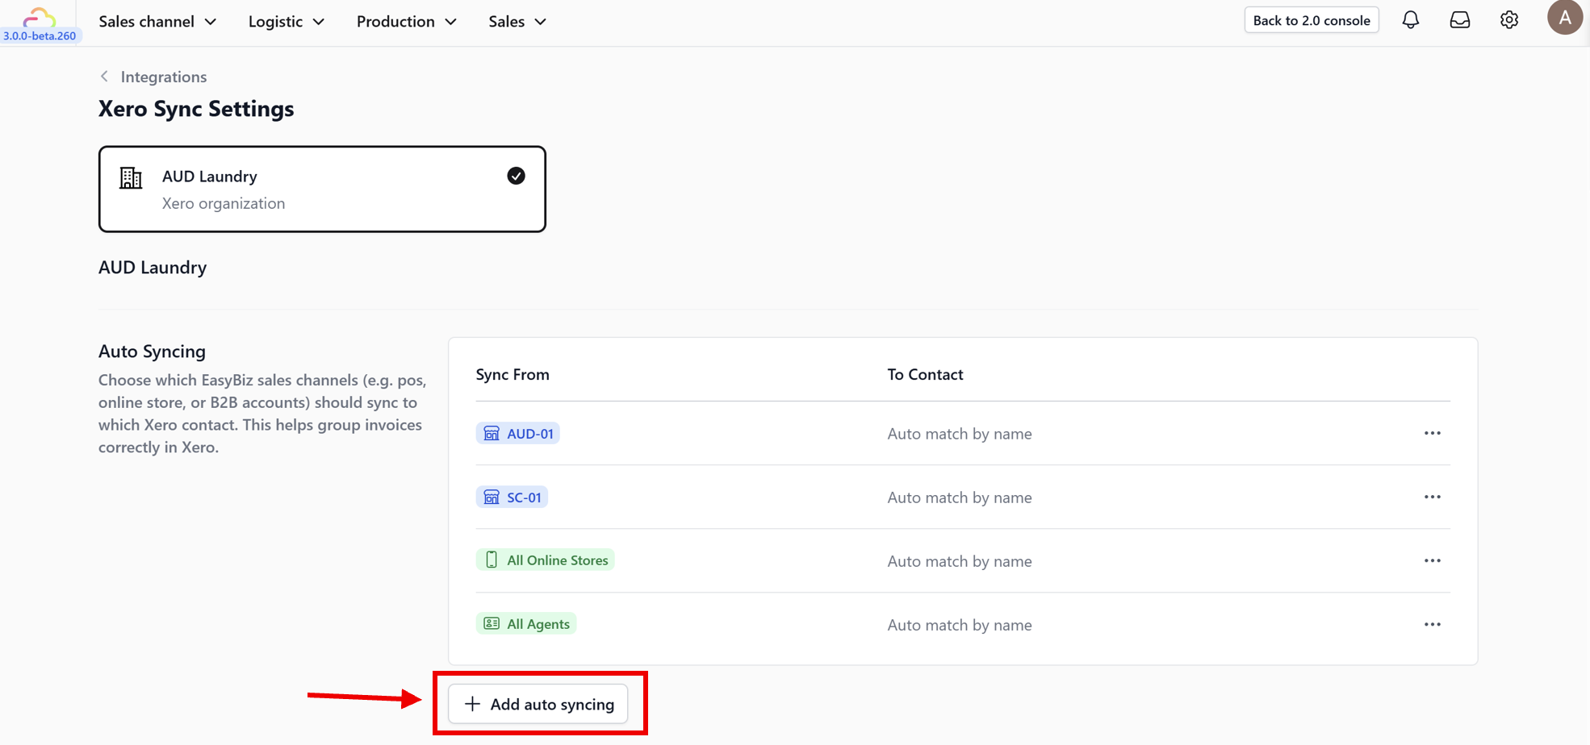This screenshot has width=1590, height=745.
Task: Click the plus icon in Add auto syncing
Action: [x=472, y=704]
